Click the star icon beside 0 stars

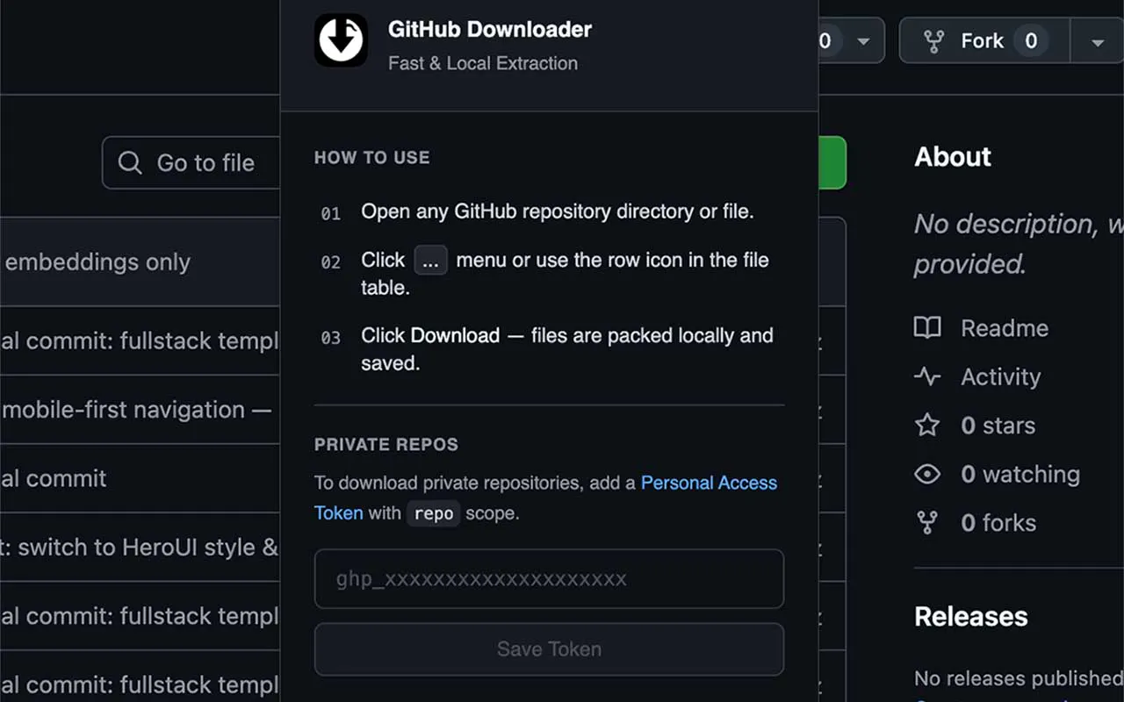[927, 426]
